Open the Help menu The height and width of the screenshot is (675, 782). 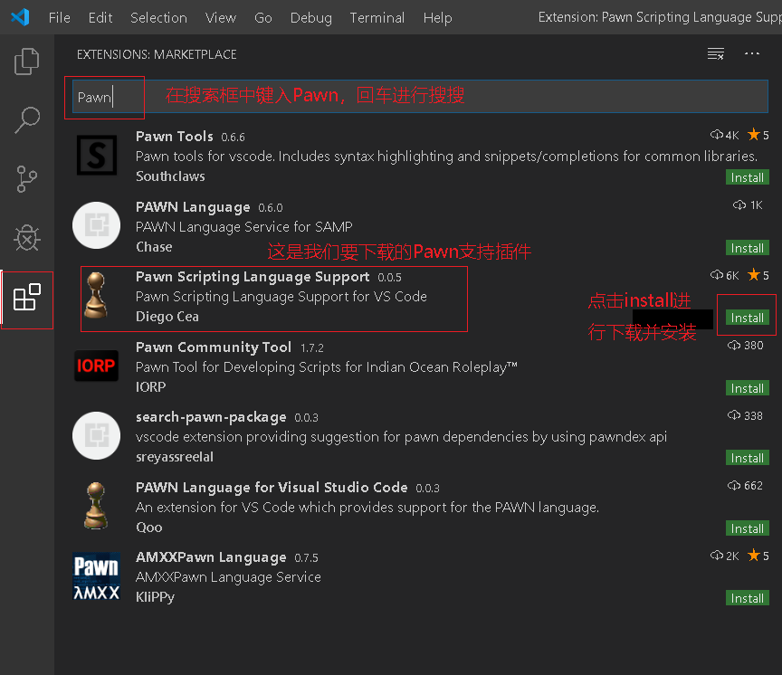coord(437,18)
